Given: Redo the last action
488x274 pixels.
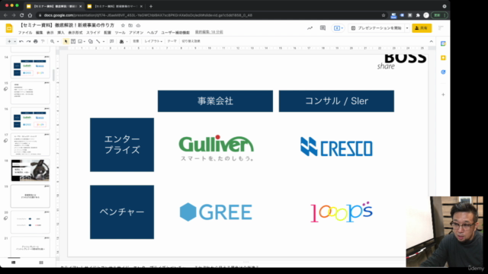Looking at the screenshot, I should (28, 41).
